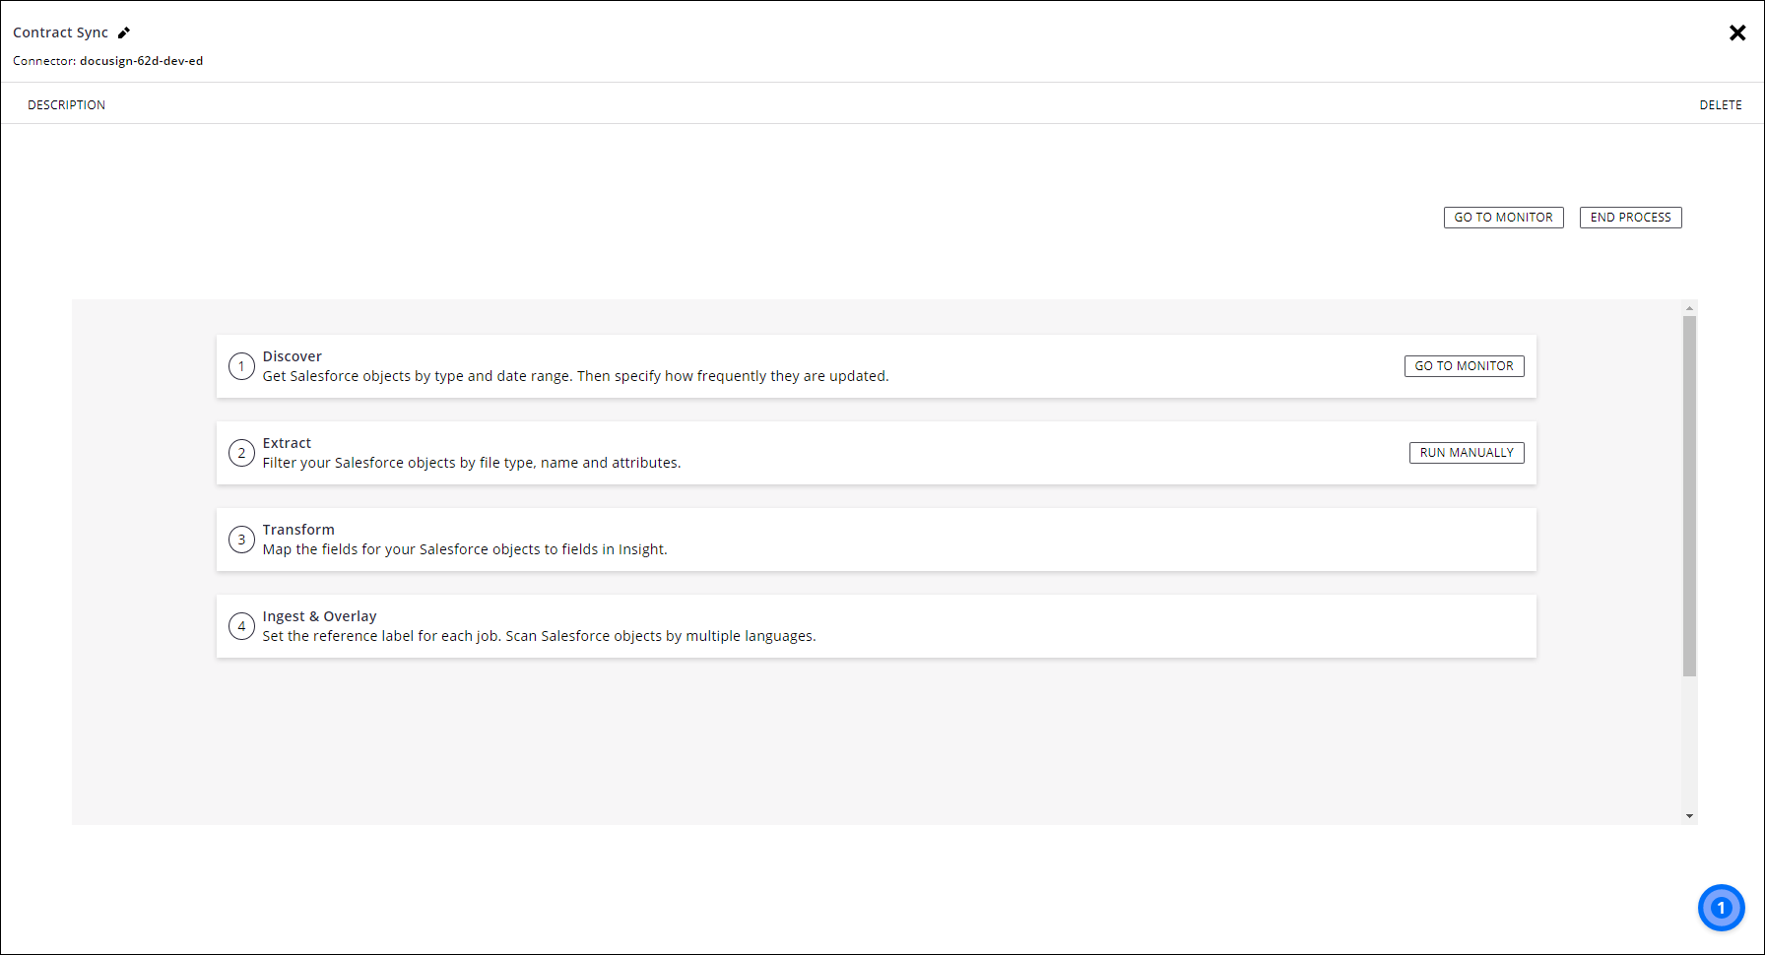This screenshot has width=1765, height=955.
Task: Click RUN MANUALLY on the Extract step
Action: [1467, 452]
